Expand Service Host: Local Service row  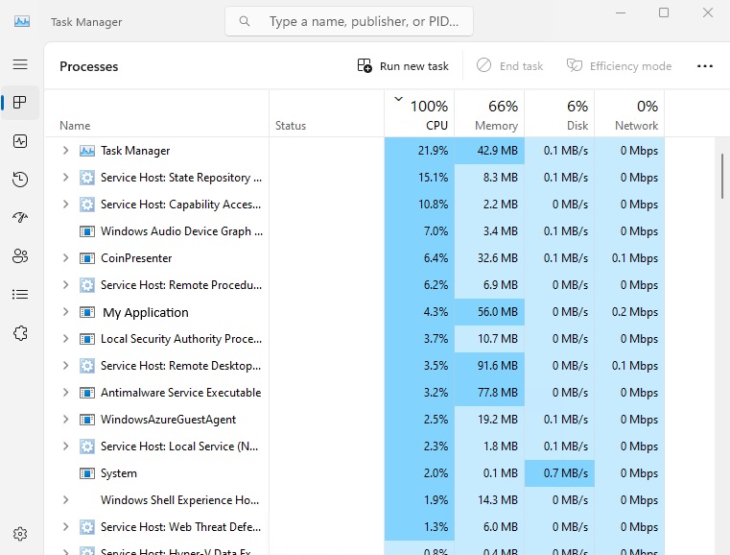coord(65,446)
